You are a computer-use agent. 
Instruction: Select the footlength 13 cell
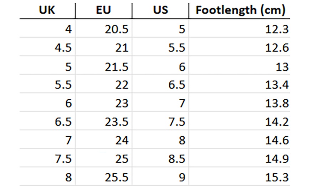click(282, 66)
